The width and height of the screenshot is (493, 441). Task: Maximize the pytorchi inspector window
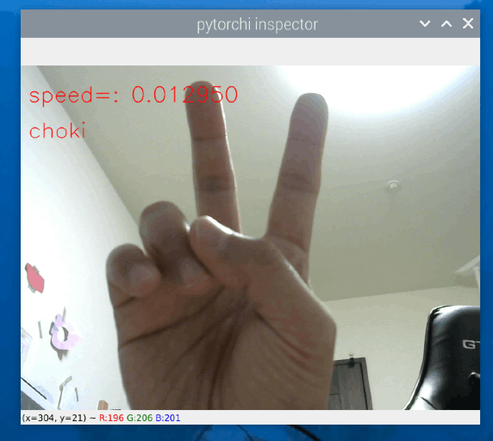point(446,23)
